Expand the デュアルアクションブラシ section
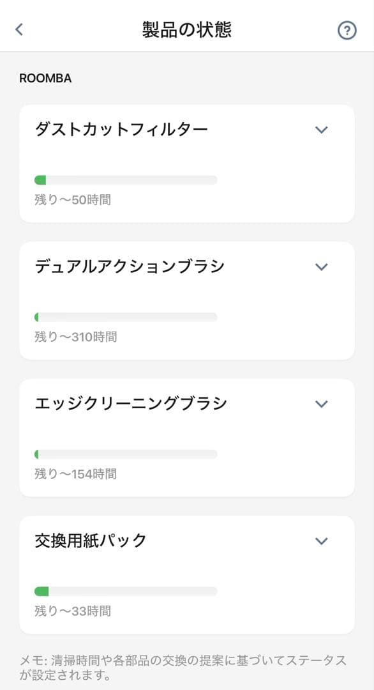374x690 pixels. click(x=321, y=266)
